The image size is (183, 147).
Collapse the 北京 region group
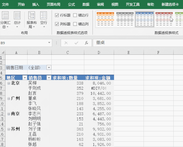coord(9,83)
